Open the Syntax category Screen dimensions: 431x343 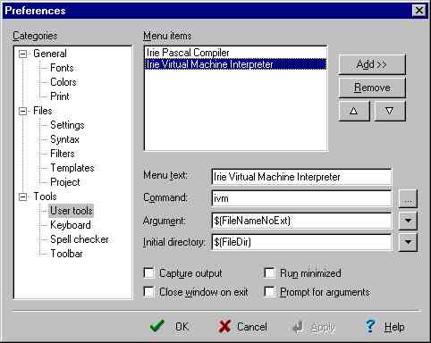[64, 139]
